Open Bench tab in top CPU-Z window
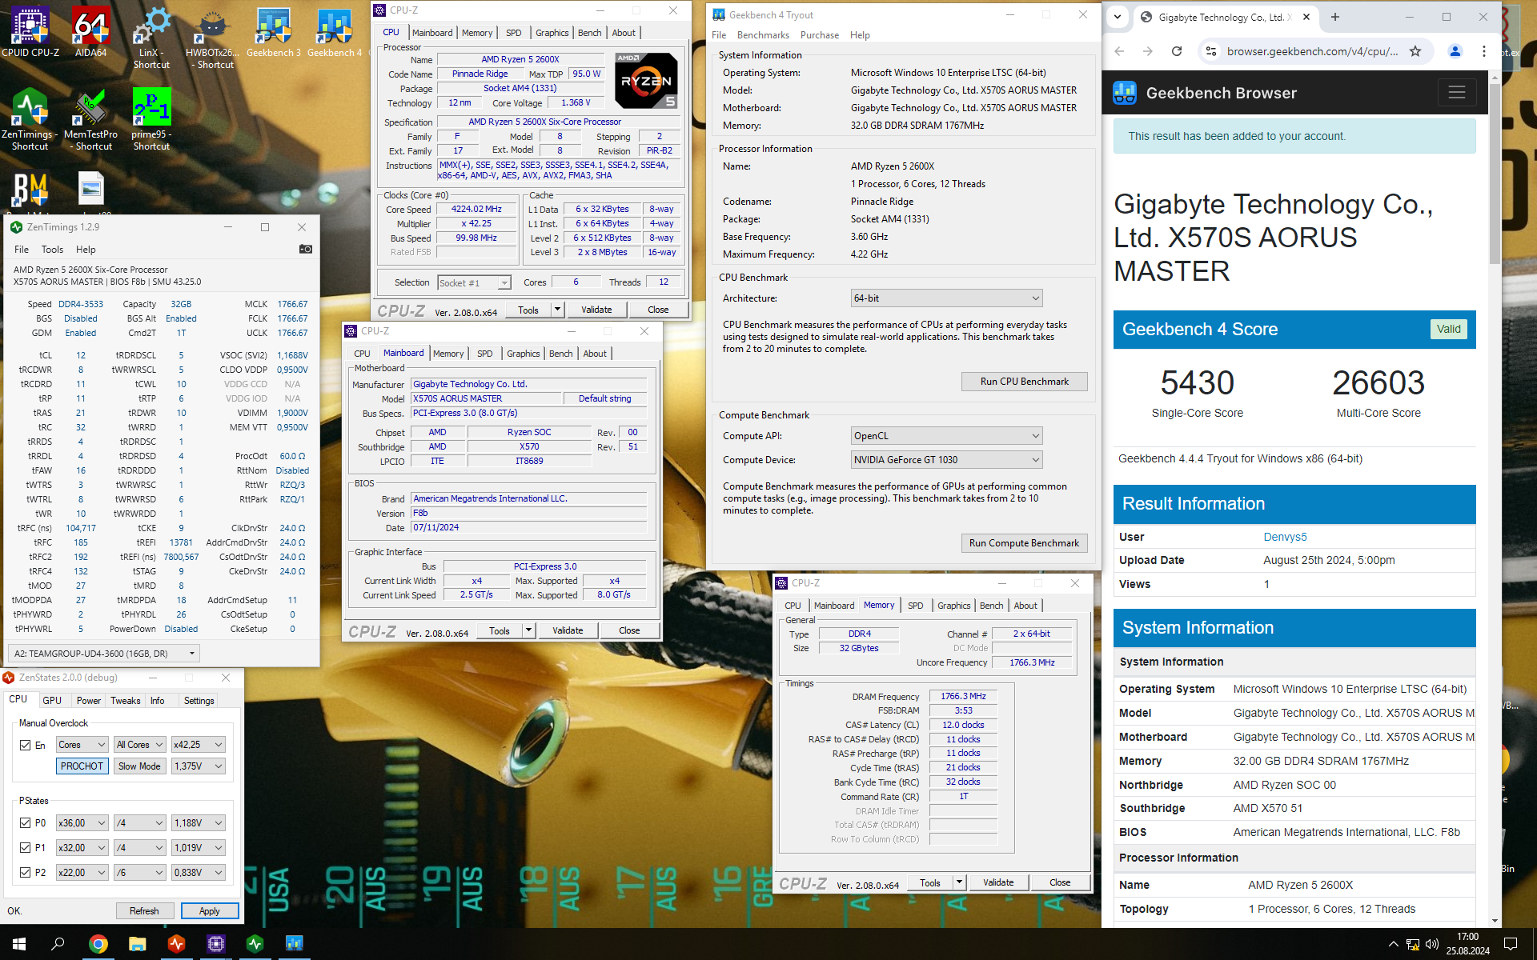This screenshot has height=960, width=1537. 589,33
